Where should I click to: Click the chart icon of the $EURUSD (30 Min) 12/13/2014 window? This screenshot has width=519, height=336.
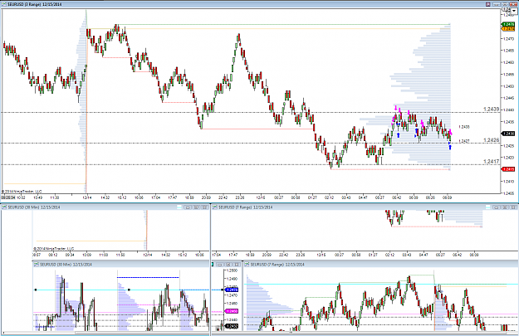37,265
